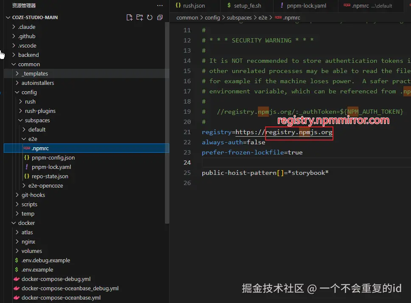Click the whale icon of docker-compose-oceanbase.yml

[17, 297]
